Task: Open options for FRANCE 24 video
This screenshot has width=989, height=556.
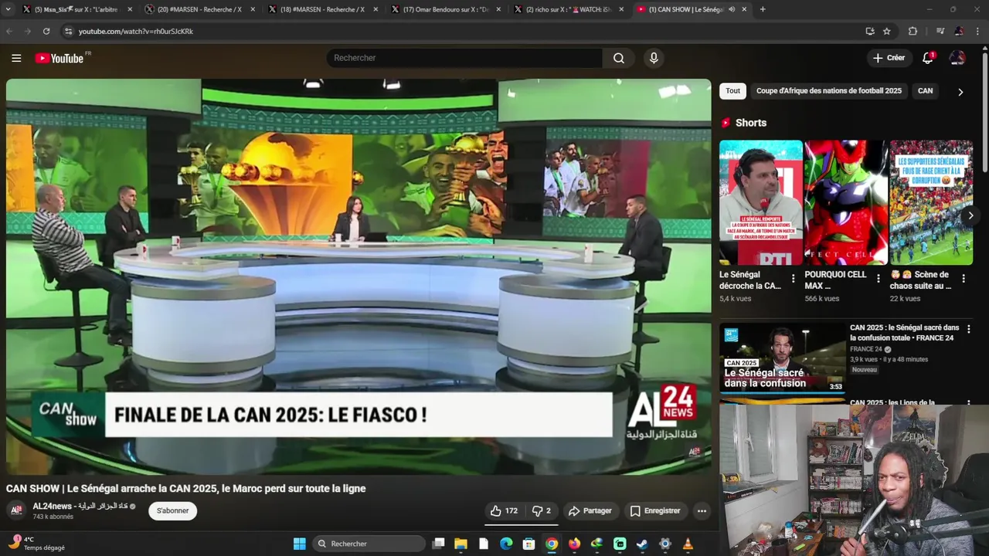Action: click(969, 329)
